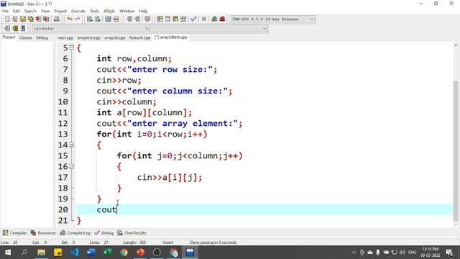Open the Compiler bottom panel tab
460x259 pixels.
(14, 233)
